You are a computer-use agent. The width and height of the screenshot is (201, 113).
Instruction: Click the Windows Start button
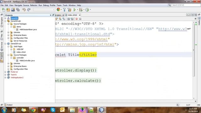(x=4, y=110)
